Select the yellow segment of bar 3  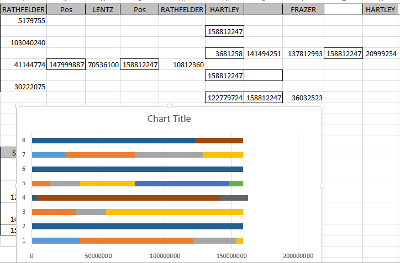(x=174, y=212)
